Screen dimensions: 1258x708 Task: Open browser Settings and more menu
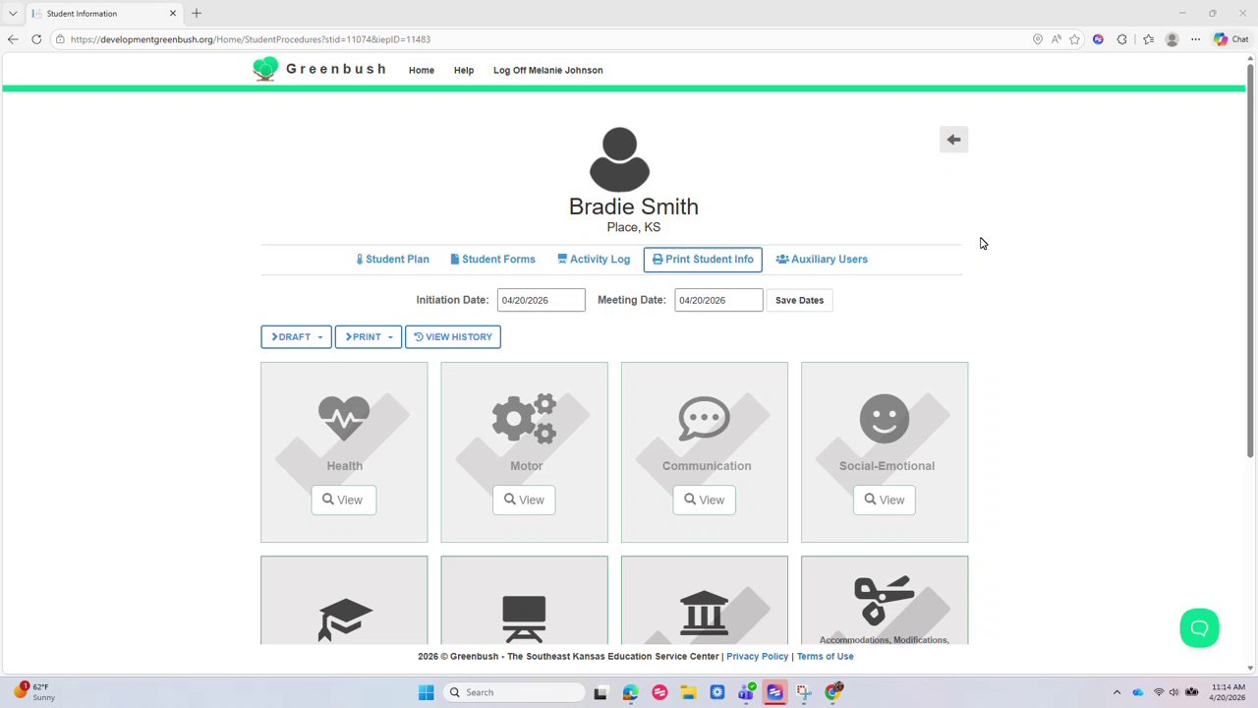coord(1195,39)
